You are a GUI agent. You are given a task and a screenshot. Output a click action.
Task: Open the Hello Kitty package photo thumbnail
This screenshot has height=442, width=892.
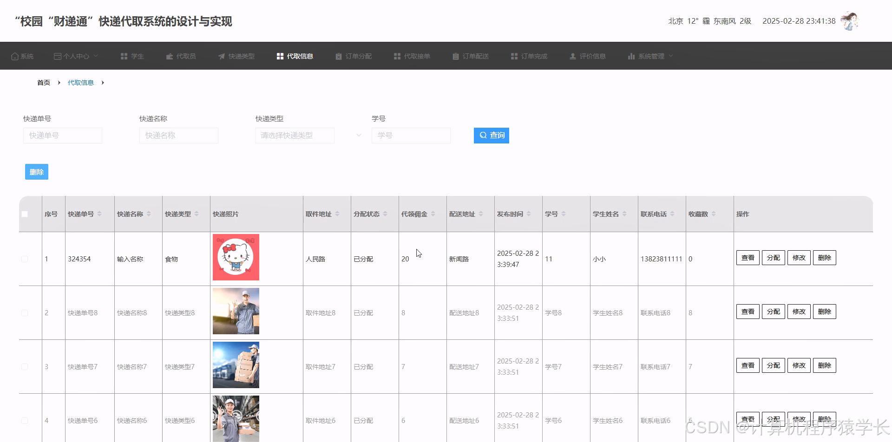tap(236, 257)
